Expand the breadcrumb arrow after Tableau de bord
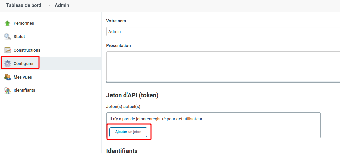This screenshot has height=153, width=340. point(49,6)
